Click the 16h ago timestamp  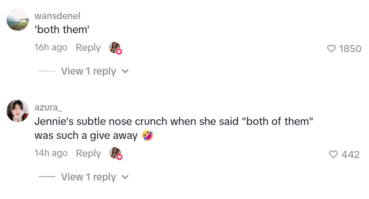51,48
